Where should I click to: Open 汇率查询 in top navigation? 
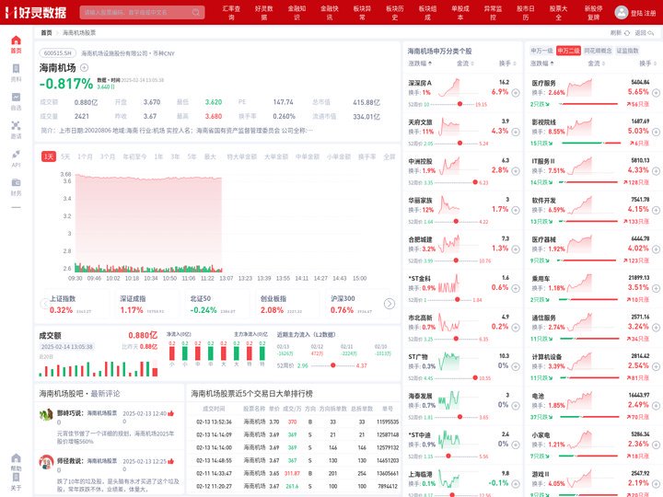click(231, 13)
